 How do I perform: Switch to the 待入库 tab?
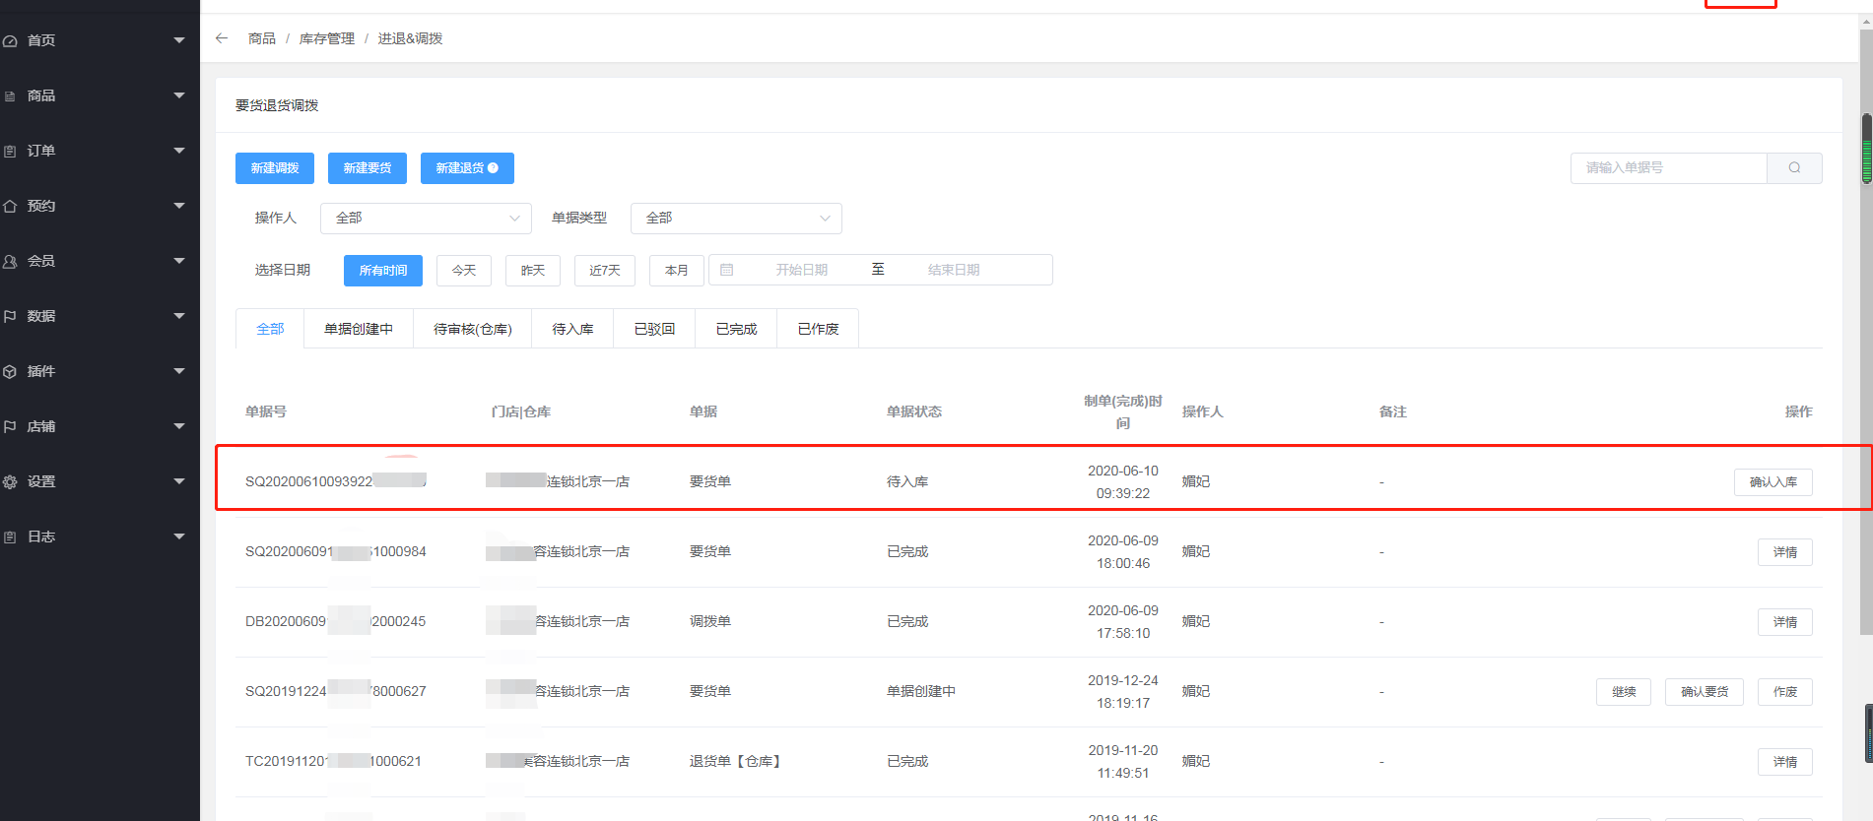(x=572, y=329)
